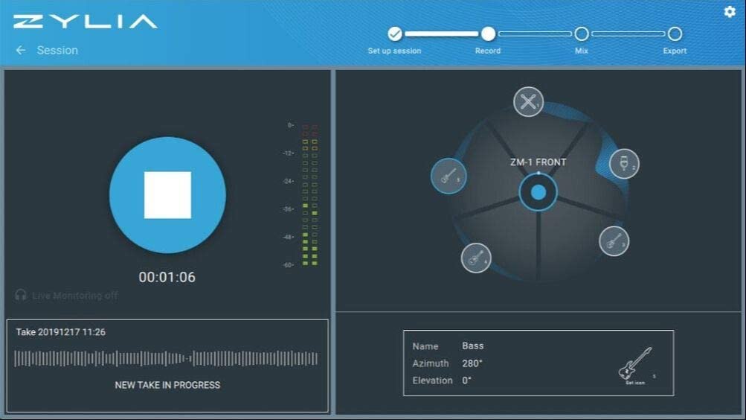Click the Take 20191217 11:26 title
The width and height of the screenshot is (746, 420).
tap(60, 332)
